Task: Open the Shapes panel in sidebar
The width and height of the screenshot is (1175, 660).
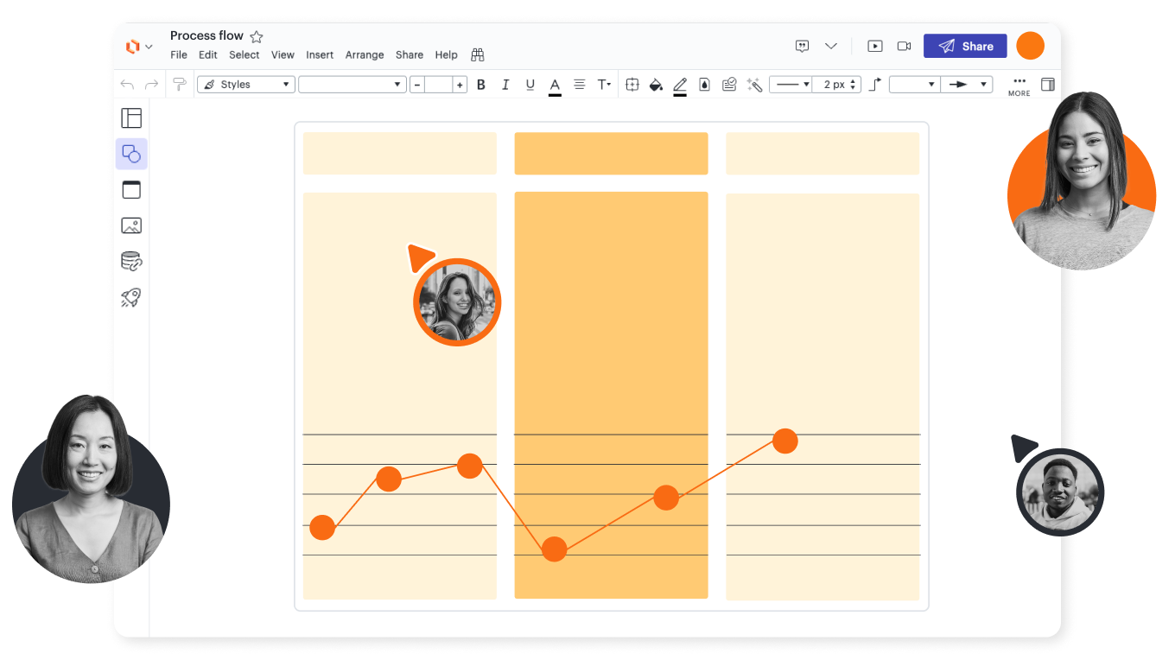Action: pos(131,154)
